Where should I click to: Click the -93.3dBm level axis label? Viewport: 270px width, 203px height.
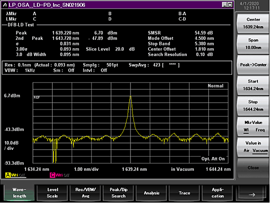point(14,163)
